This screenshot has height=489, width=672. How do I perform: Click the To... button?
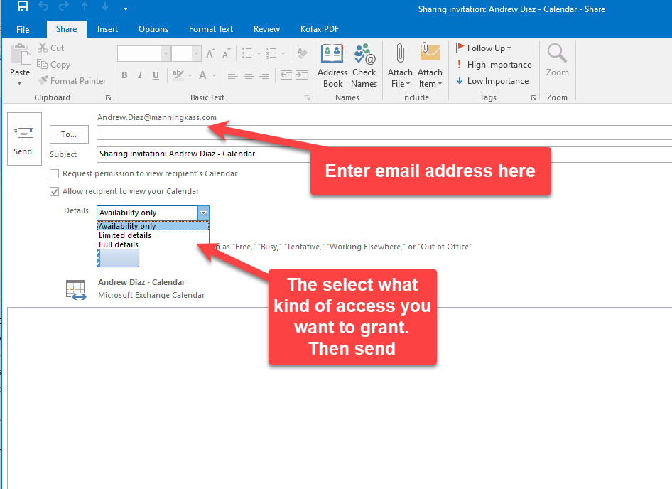[x=69, y=134]
